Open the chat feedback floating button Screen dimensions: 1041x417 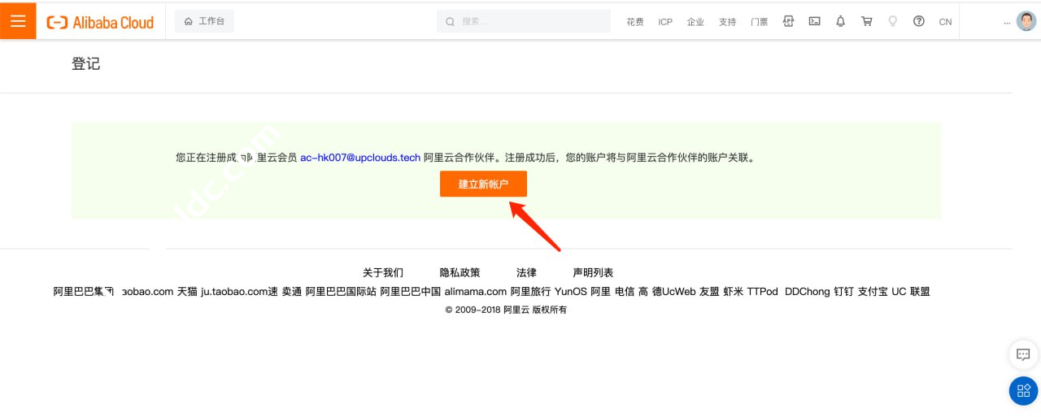pyautogui.click(x=1023, y=355)
